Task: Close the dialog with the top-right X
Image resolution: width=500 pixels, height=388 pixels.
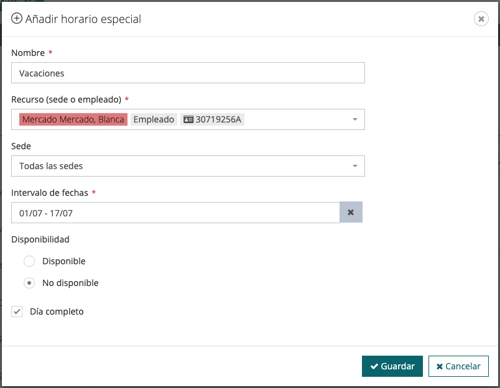Action: tap(481, 19)
